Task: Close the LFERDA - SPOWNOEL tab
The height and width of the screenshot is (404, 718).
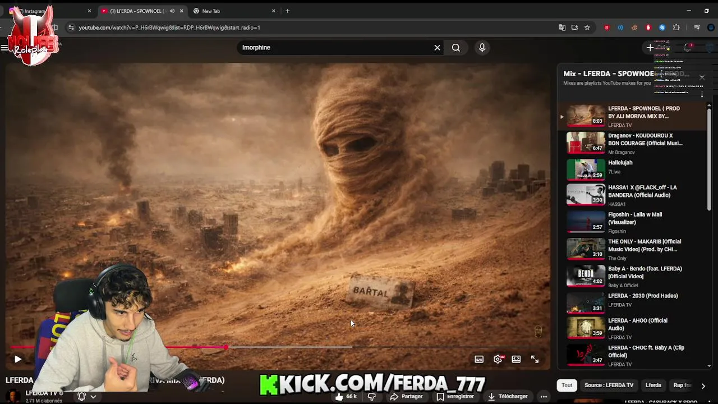Action: tap(181, 11)
